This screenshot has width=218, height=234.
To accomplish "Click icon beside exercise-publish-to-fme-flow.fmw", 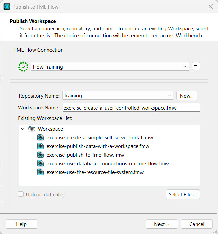I will [x=41, y=155].
